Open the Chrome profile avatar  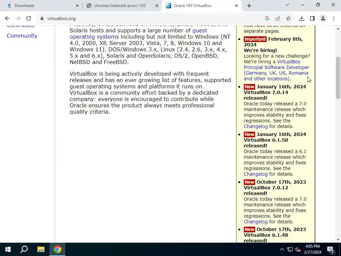(323, 19)
